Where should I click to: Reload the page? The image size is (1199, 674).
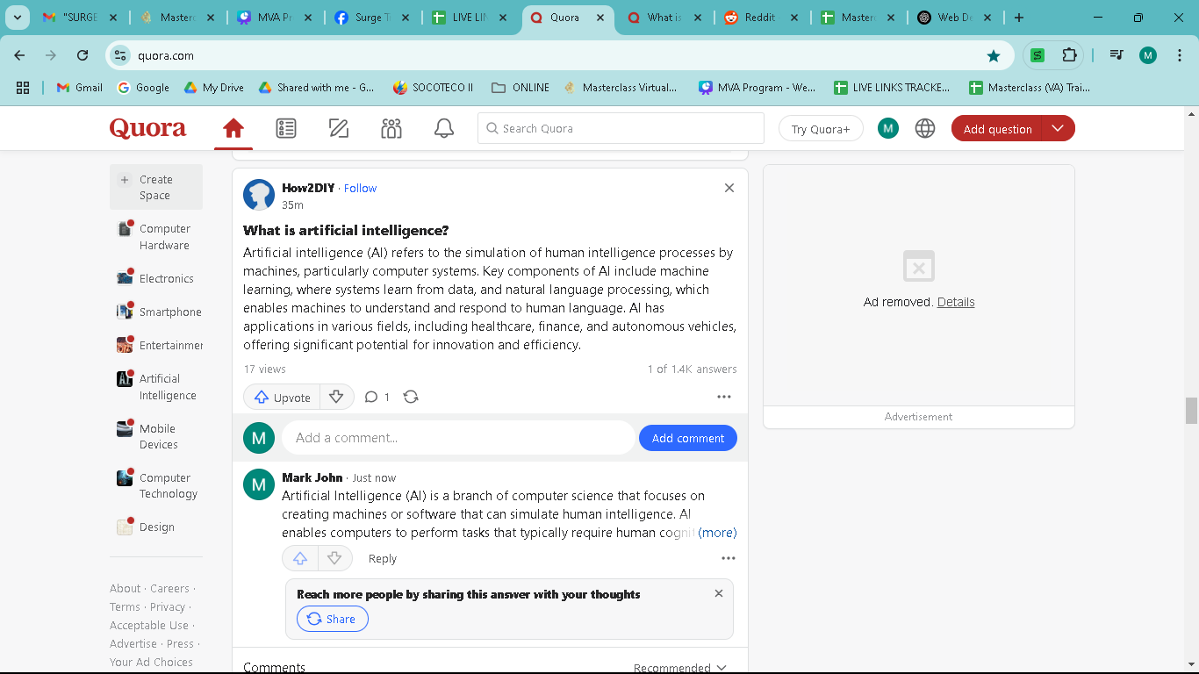83,55
